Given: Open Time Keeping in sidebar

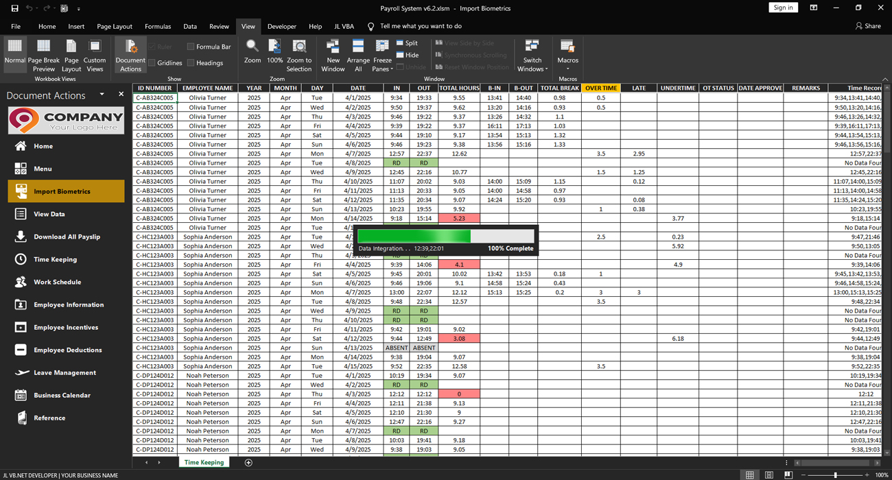Looking at the screenshot, I should (66, 259).
